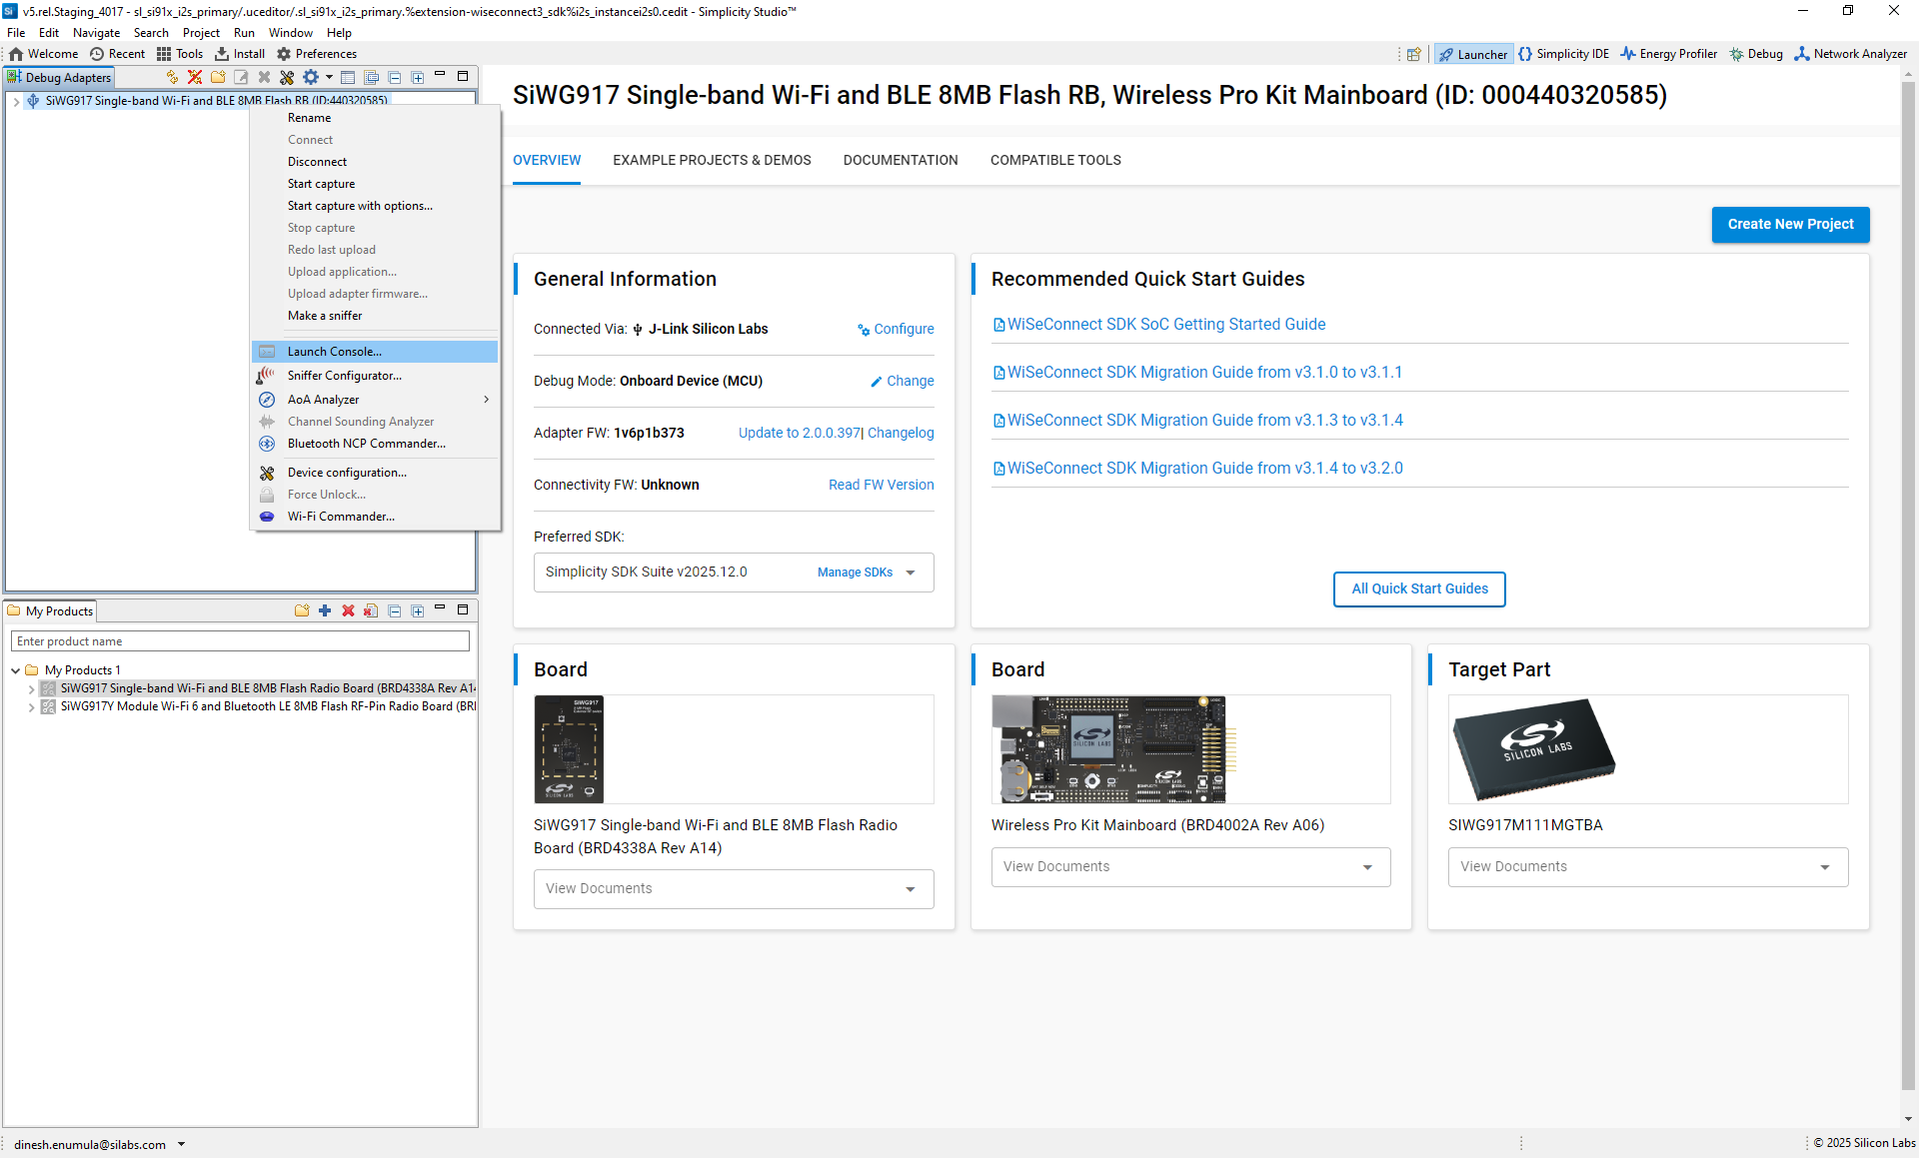Switch to Example Projects & Demos tab
Image resolution: width=1919 pixels, height=1158 pixels.
(x=712, y=160)
